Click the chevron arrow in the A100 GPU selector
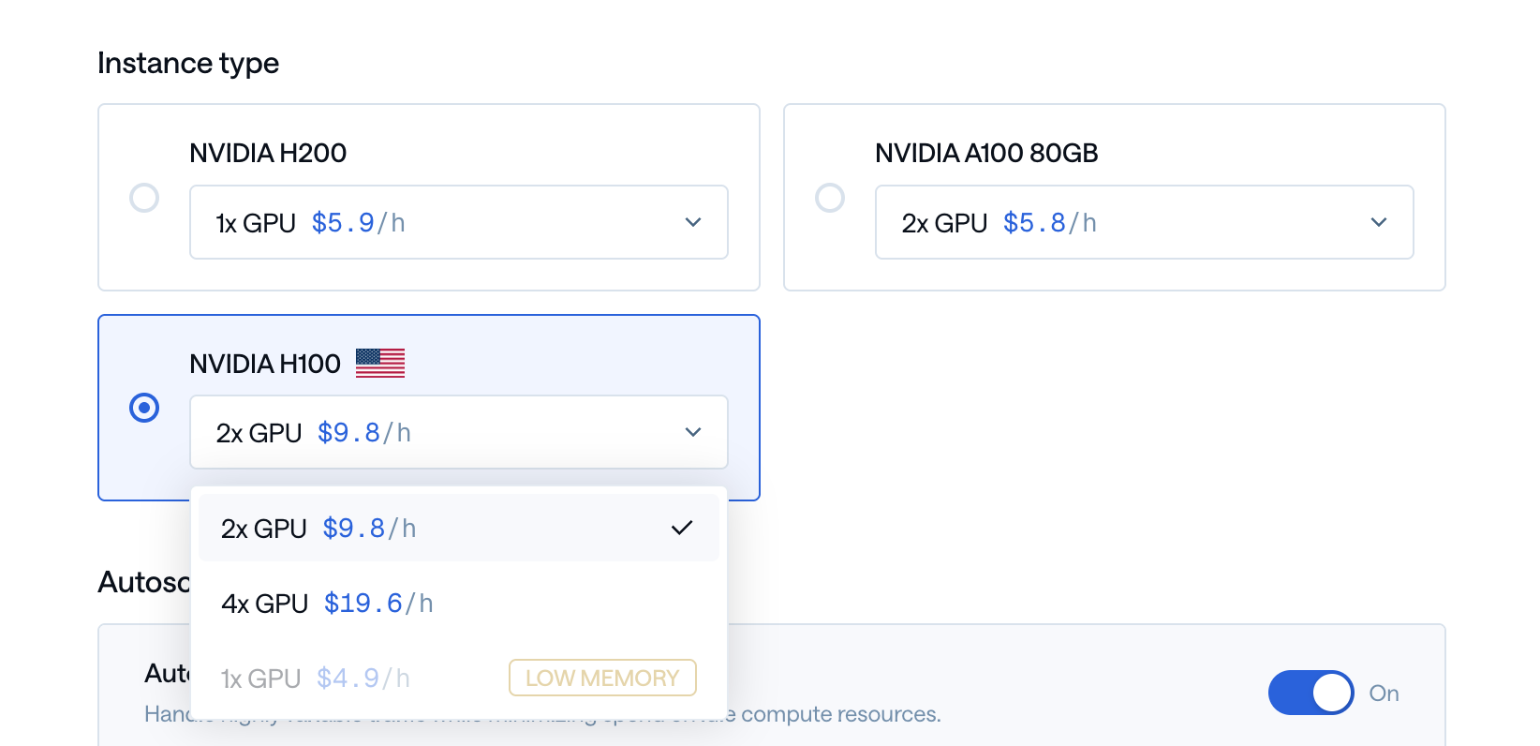The width and height of the screenshot is (1540, 746). (1379, 222)
